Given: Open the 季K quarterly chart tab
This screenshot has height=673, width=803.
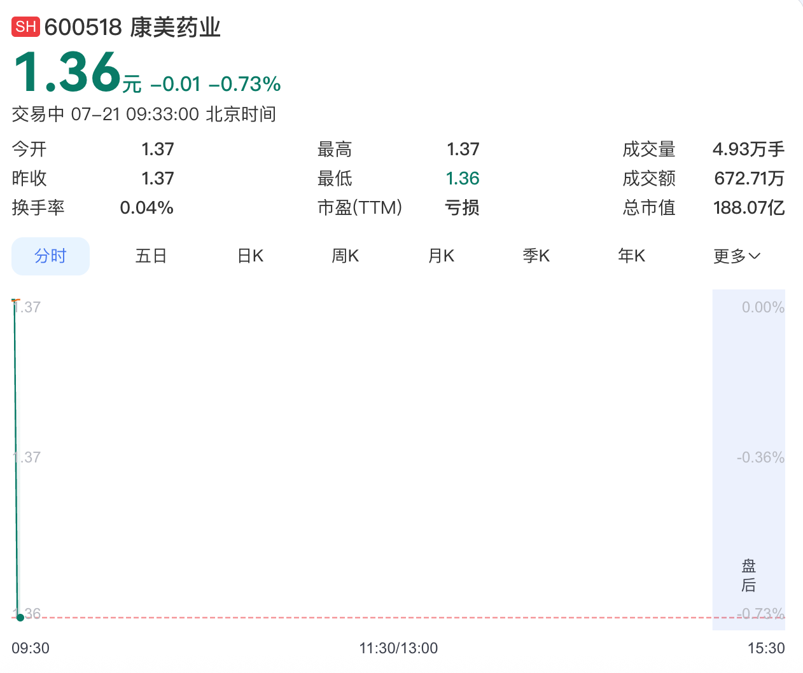Looking at the screenshot, I should (536, 256).
